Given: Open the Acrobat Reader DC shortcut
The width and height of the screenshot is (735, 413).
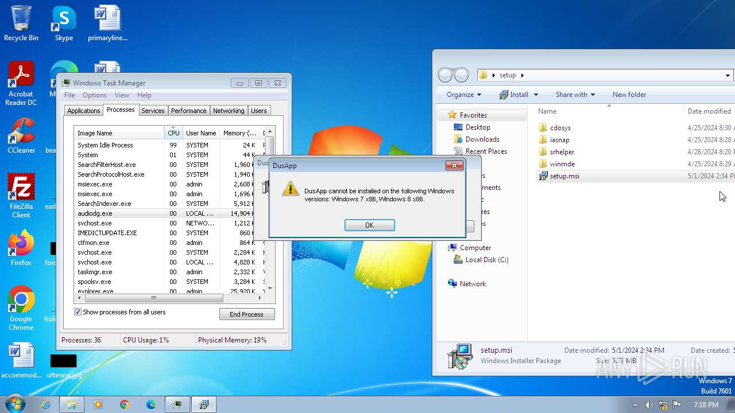Looking at the screenshot, I should (21, 84).
